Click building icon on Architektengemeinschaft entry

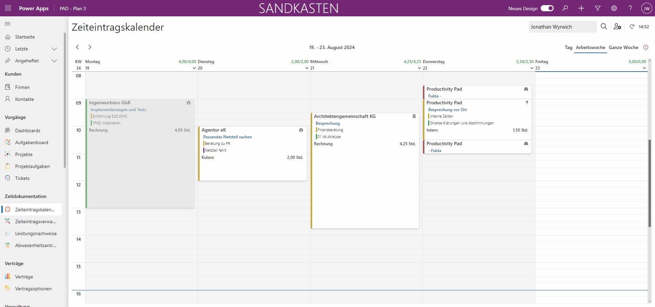point(414,116)
